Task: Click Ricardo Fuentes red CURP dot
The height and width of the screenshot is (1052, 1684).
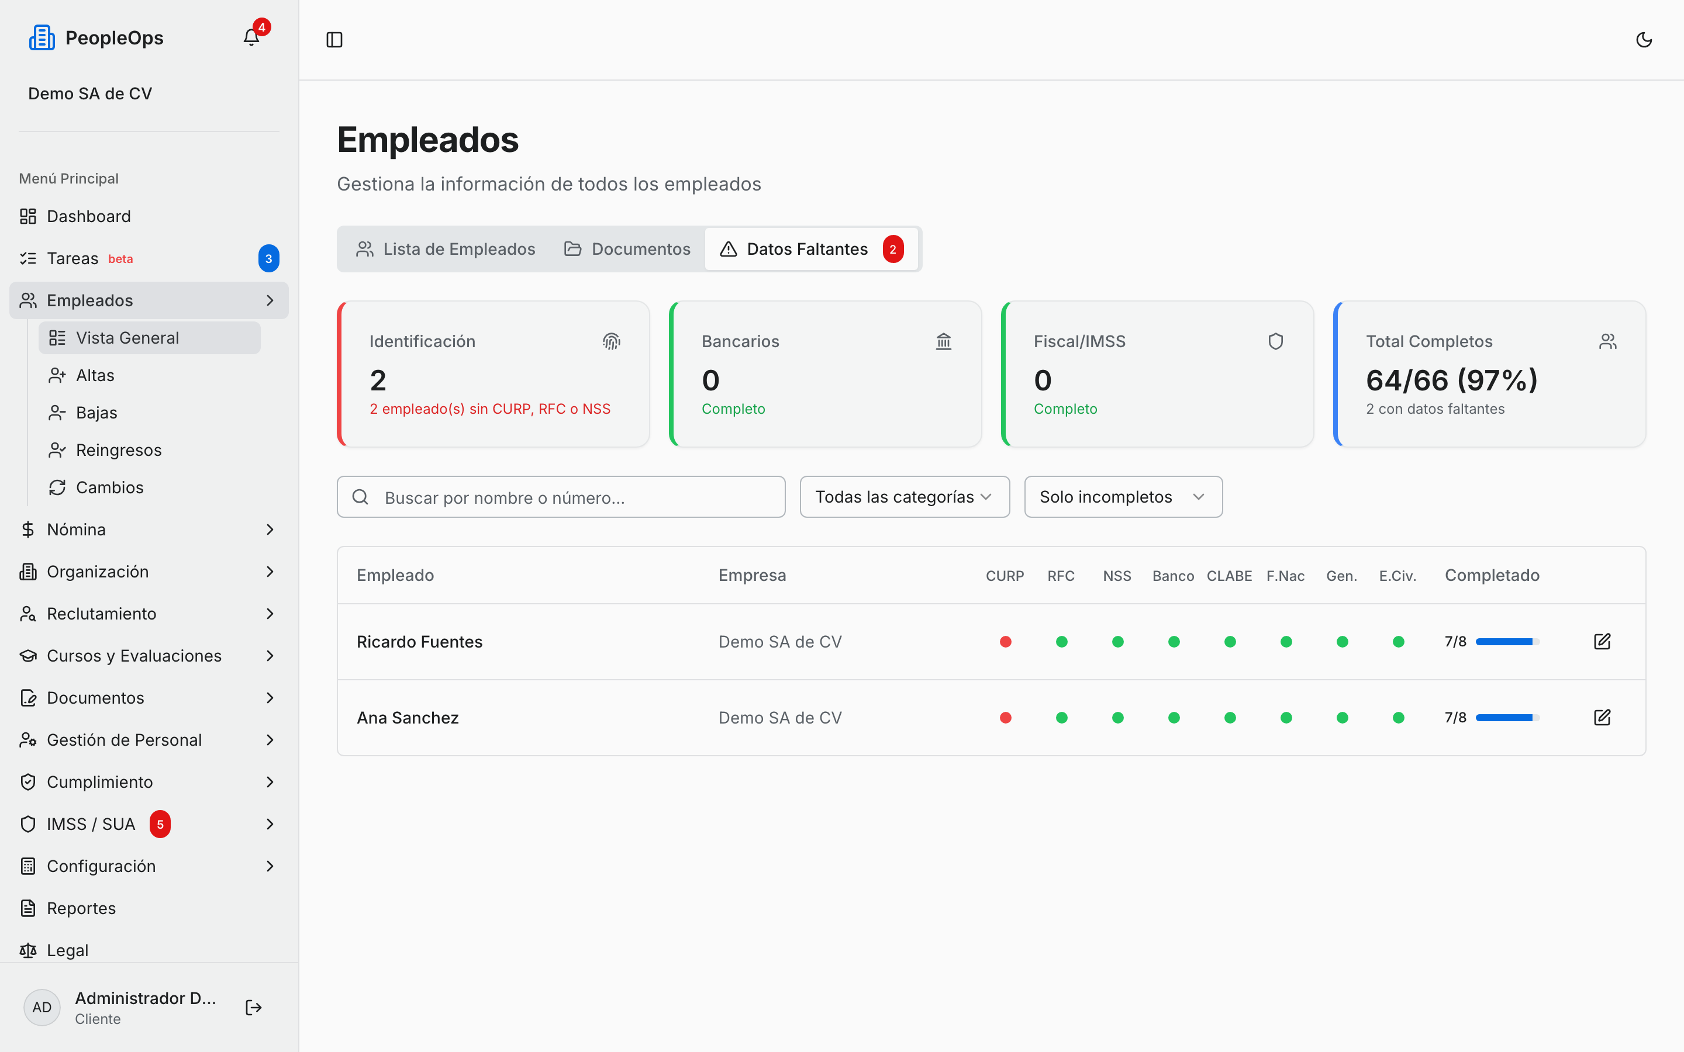Action: pyautogui.click(x=1006, y=642)
